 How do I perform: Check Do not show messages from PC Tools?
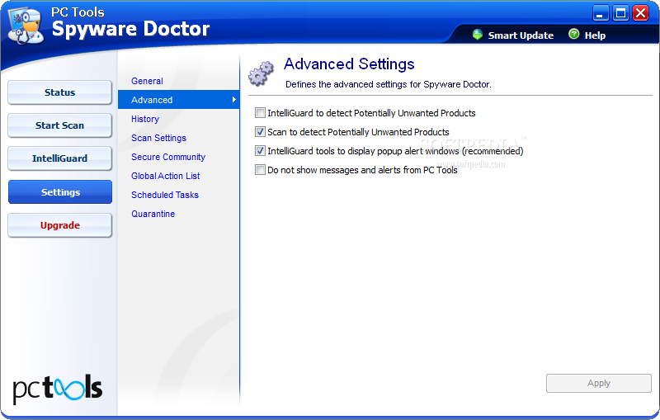(260, 170)
